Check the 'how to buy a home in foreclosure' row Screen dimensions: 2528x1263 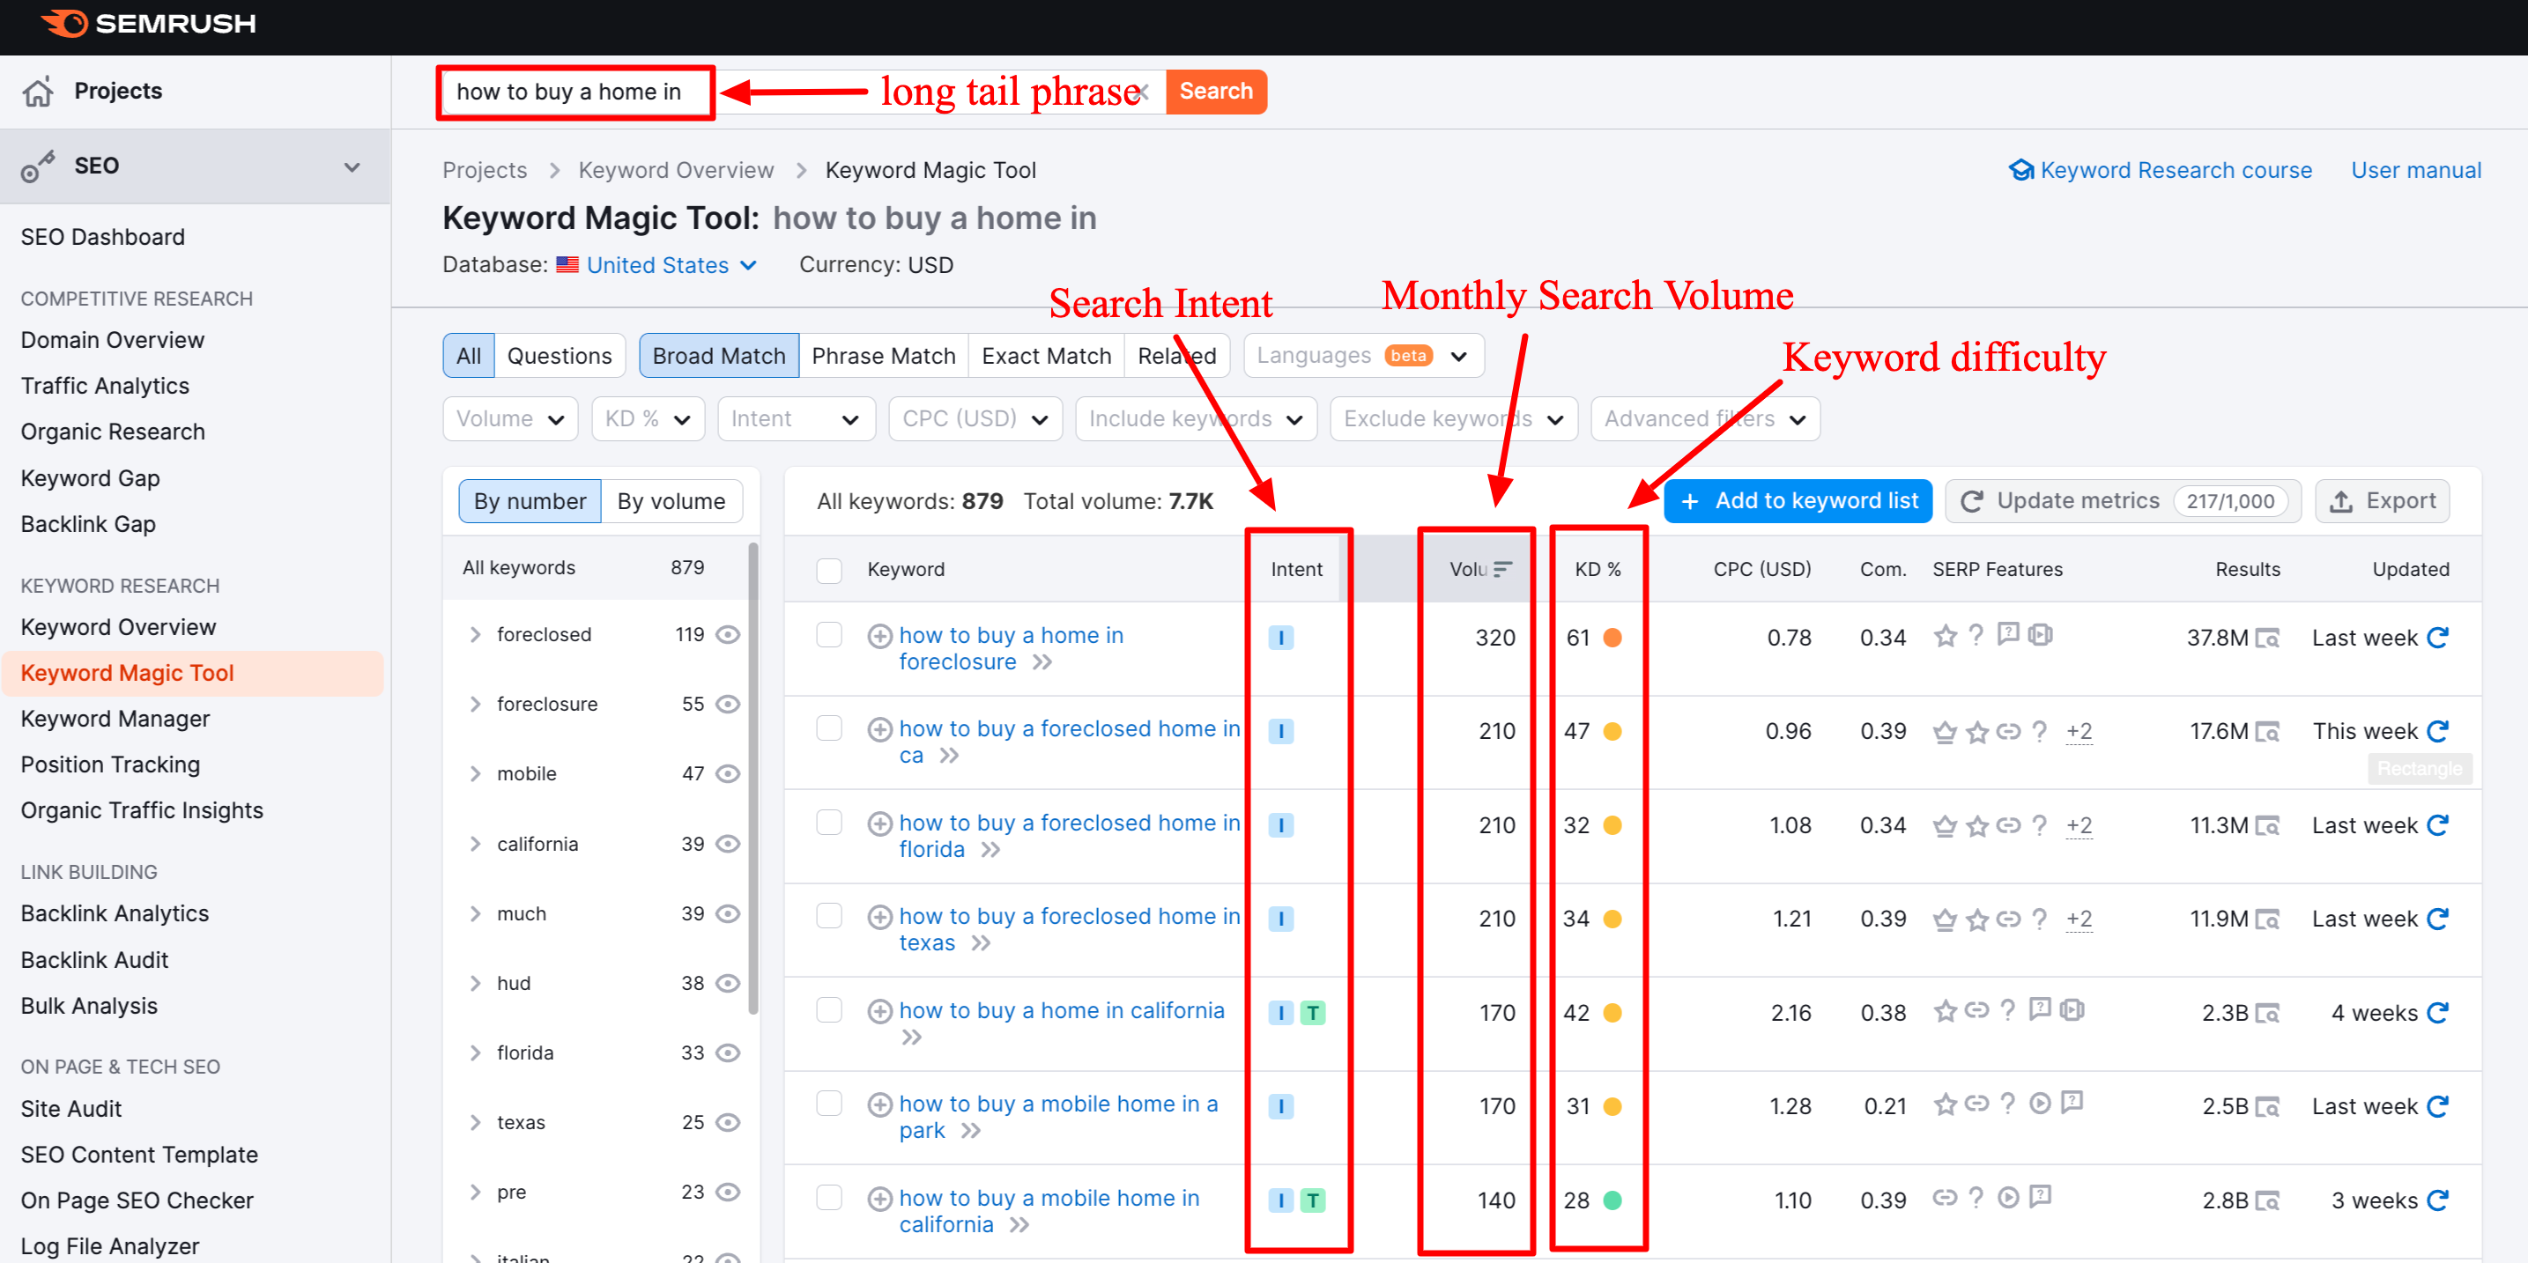(829, 635)
